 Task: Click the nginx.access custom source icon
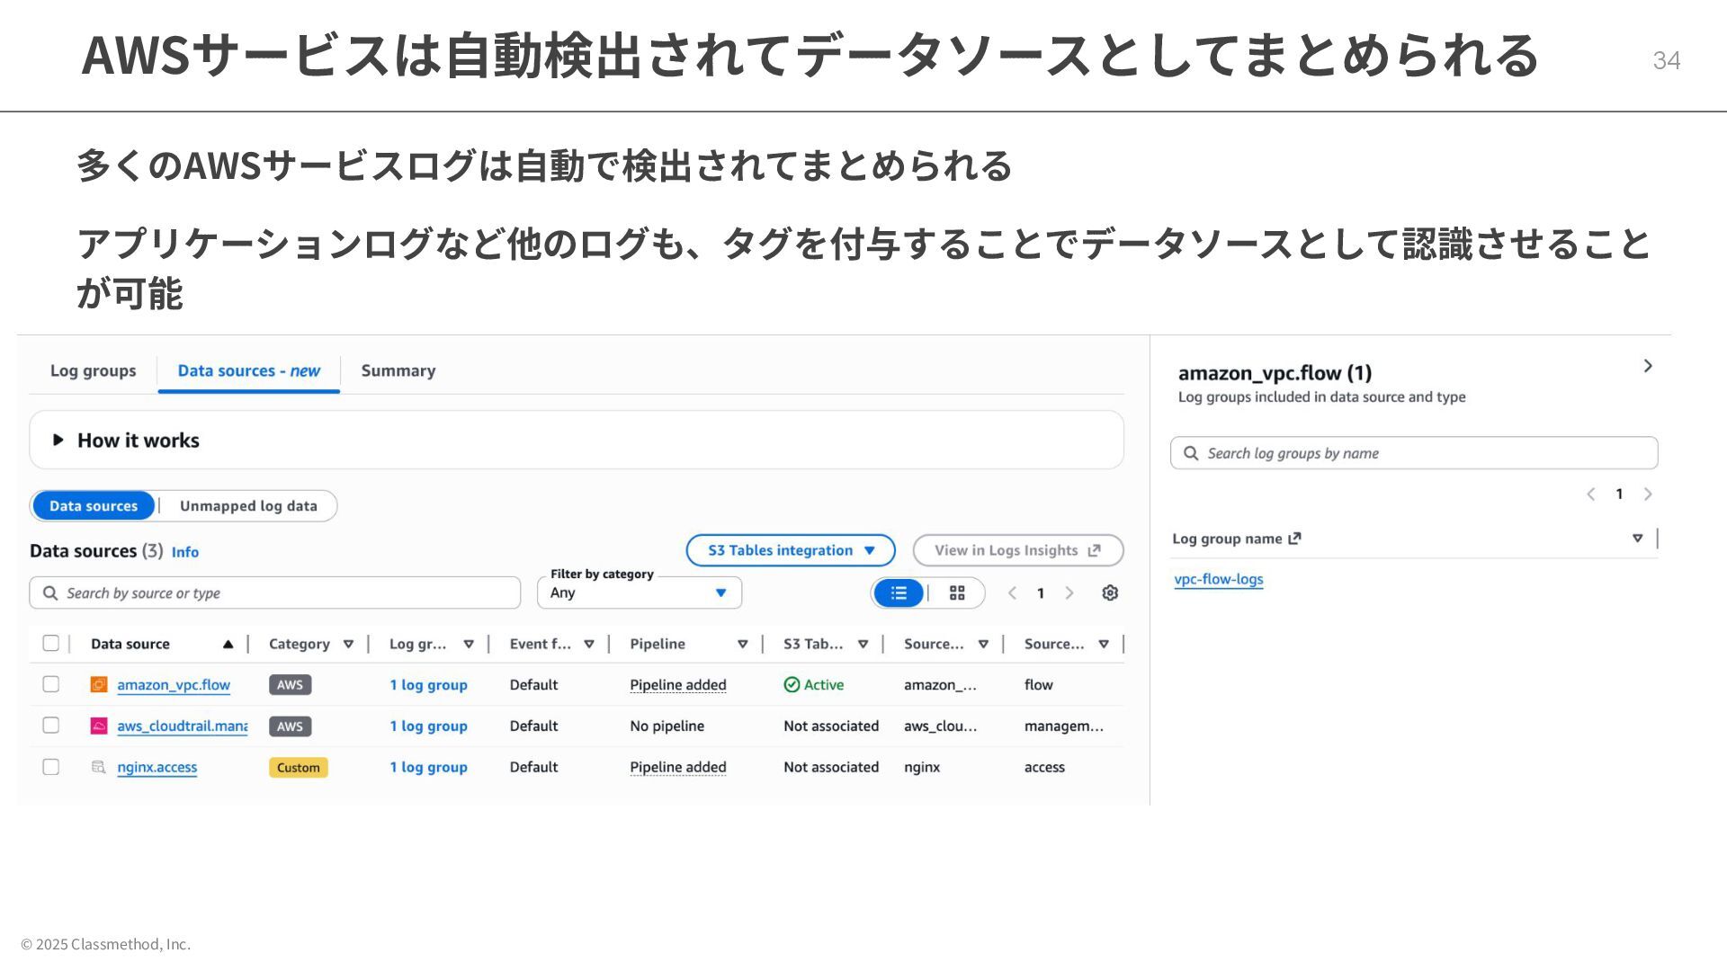pos(99,768)
